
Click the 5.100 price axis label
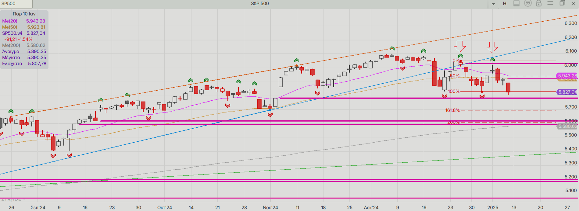pyautogui.click(x=571, y=190)
